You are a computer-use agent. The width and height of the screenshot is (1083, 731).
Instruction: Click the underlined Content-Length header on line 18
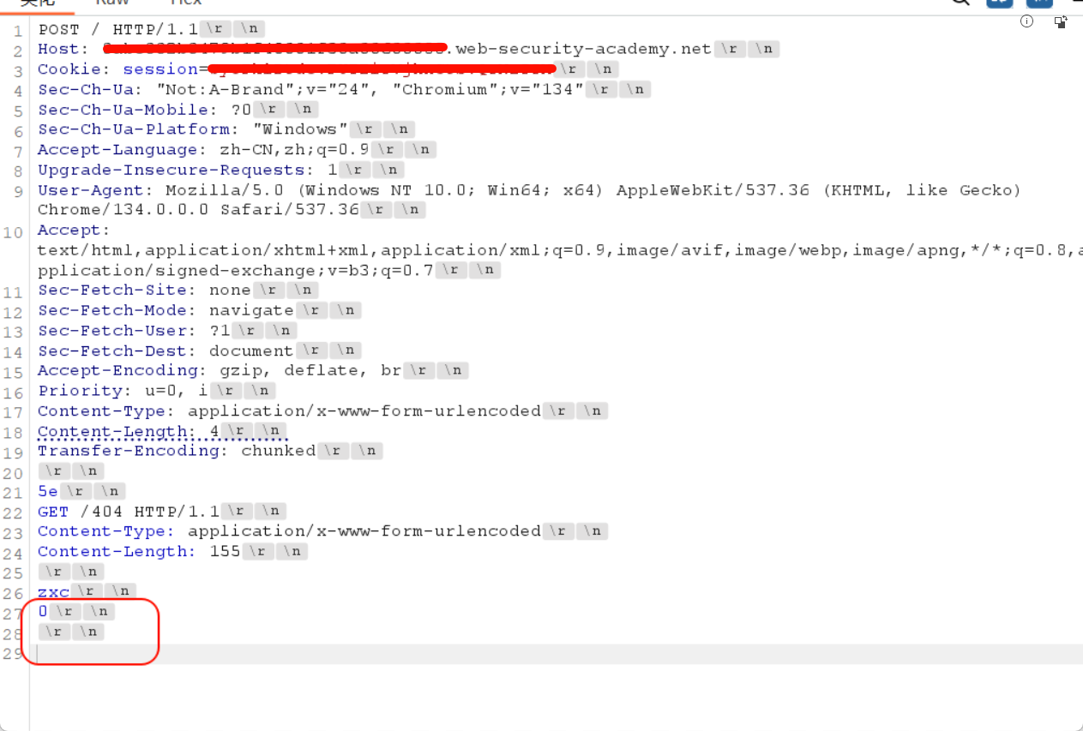tap(117, 431)
